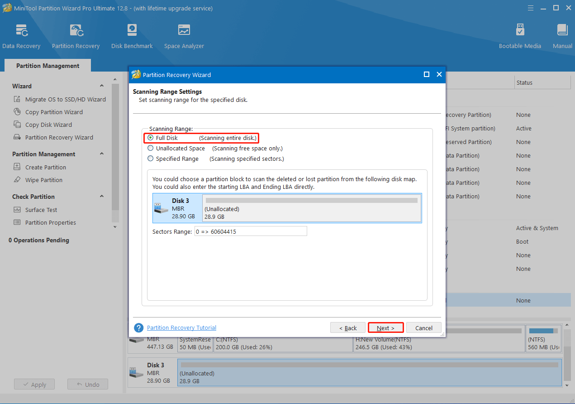Cancel the Partition Recovery Wizard

[424, 328]
